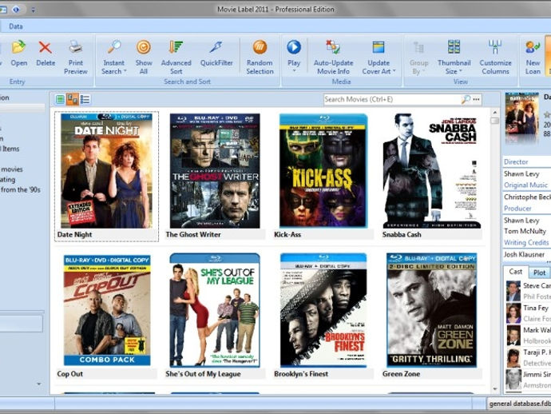
Task: Switch to table list view
Action: click(60, 100)
